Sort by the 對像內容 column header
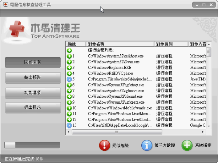The image size is (218, 163). coord(197,44)
